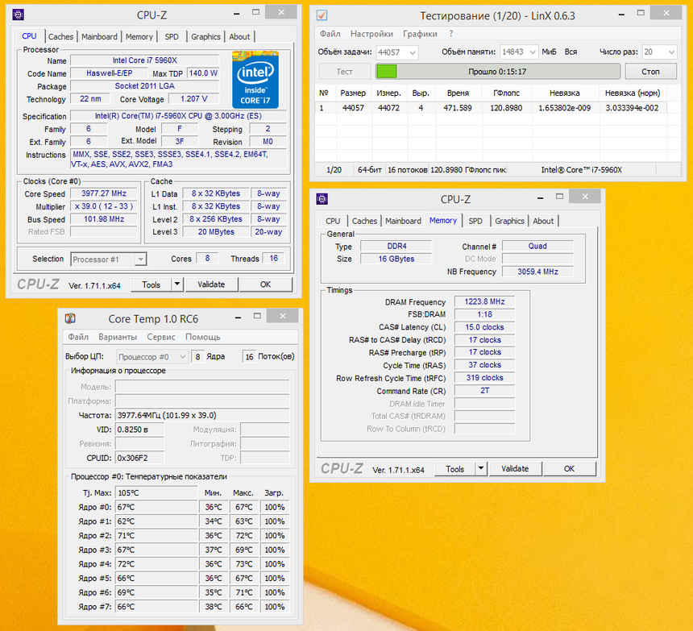Close the LinX testing window
693x631 pixels.
pos(665,14)
